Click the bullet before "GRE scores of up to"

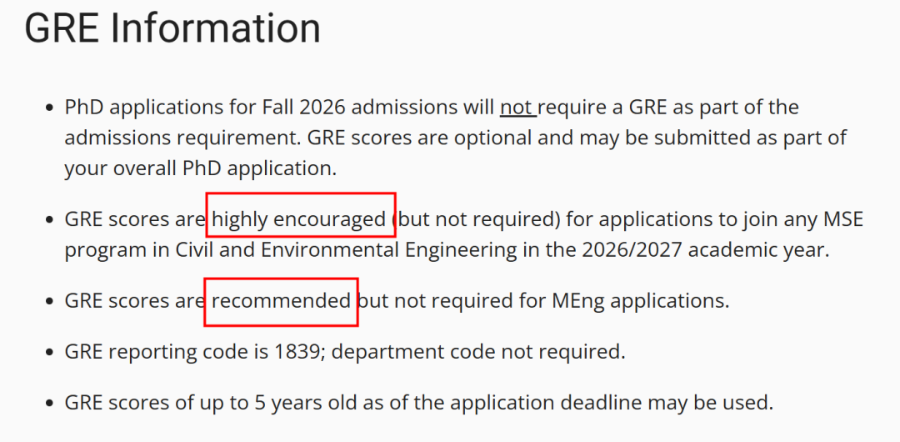tap(47, 404)
